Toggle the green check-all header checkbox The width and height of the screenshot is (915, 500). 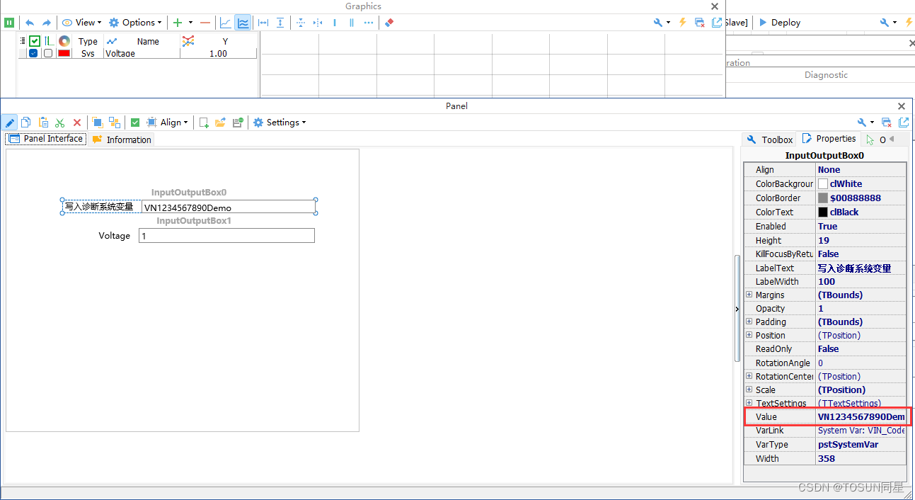click(x=35, y=41)
